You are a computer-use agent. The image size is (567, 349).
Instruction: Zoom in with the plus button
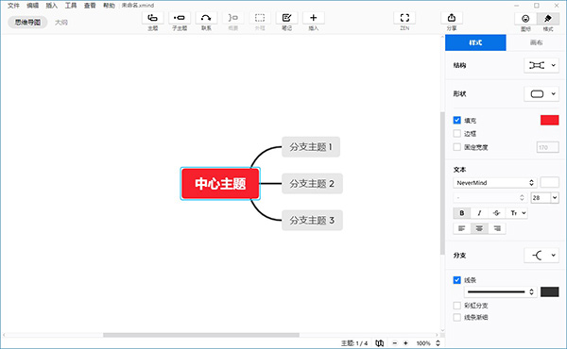tap(405, 343)
